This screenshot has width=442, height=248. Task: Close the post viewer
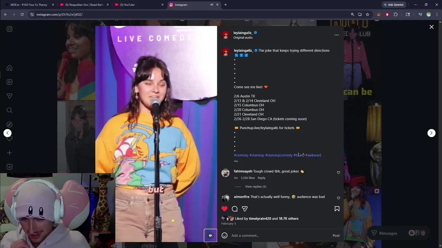[431, 27]
